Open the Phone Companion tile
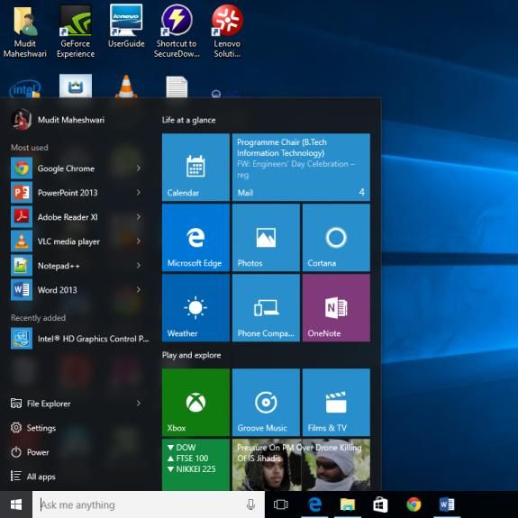This screenshot has height=518, width=518. [266, 308]
